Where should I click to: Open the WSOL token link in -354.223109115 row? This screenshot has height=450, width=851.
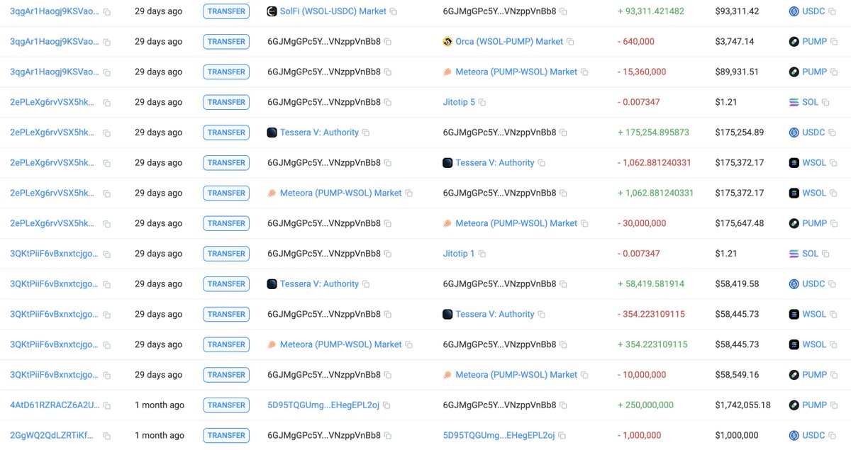point(814,315)
